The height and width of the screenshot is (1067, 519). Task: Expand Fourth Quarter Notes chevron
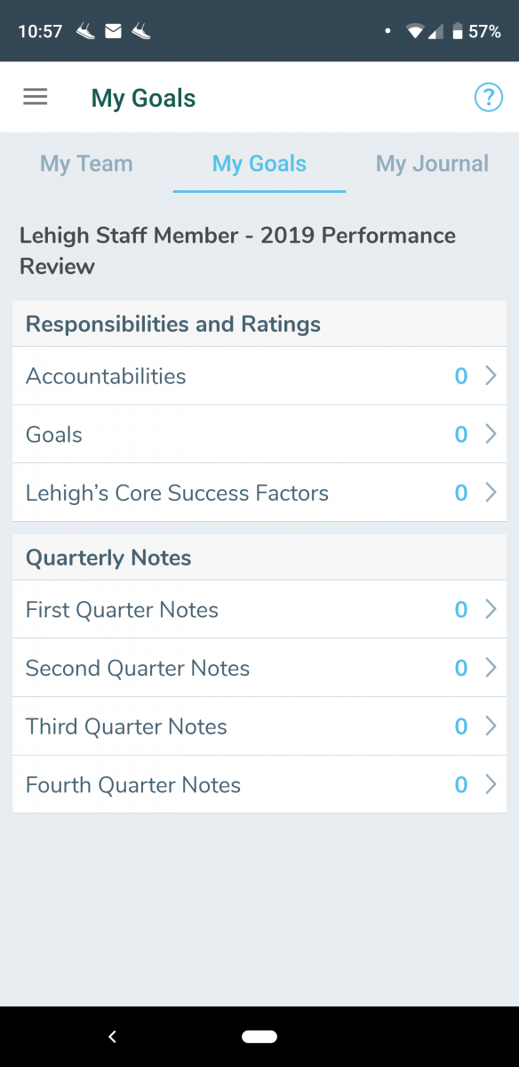coord(491,784)
